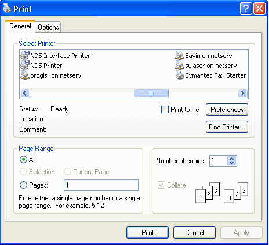
Task: Choose the Symantec Fax Starter icon
Action: 180,75
